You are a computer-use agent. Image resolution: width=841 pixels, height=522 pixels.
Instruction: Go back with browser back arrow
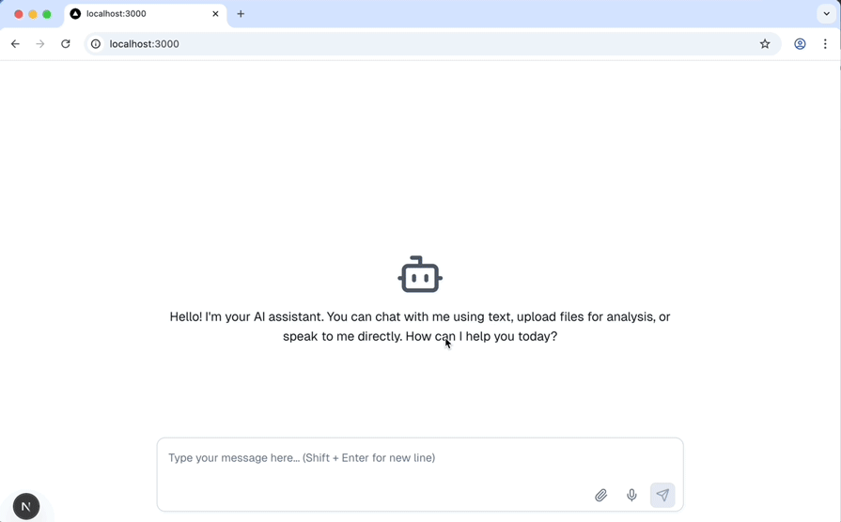pyautogui.click(x=15, y=44)
